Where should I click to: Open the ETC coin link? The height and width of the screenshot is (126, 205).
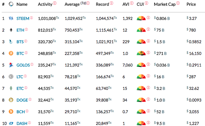20,89
